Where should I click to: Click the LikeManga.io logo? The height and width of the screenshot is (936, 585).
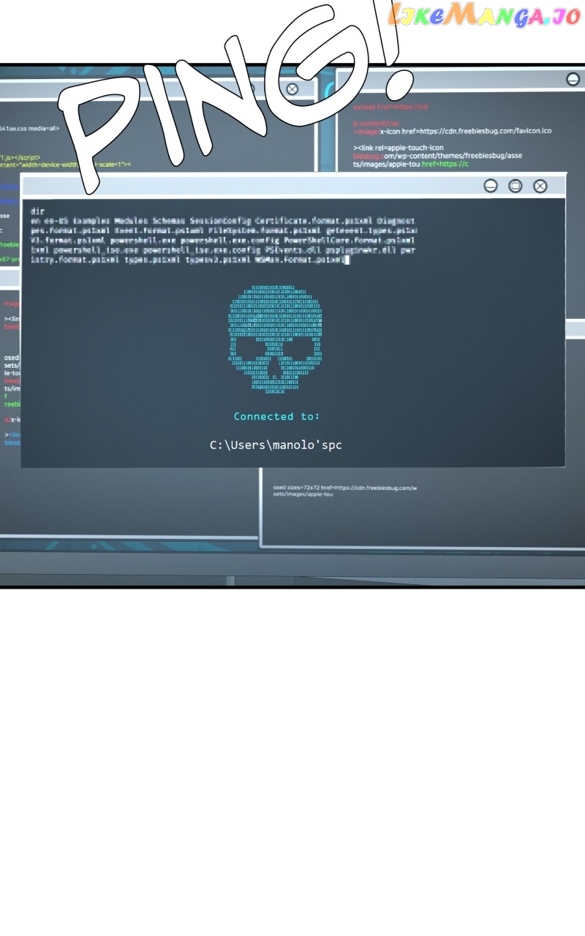coord(485,15)
